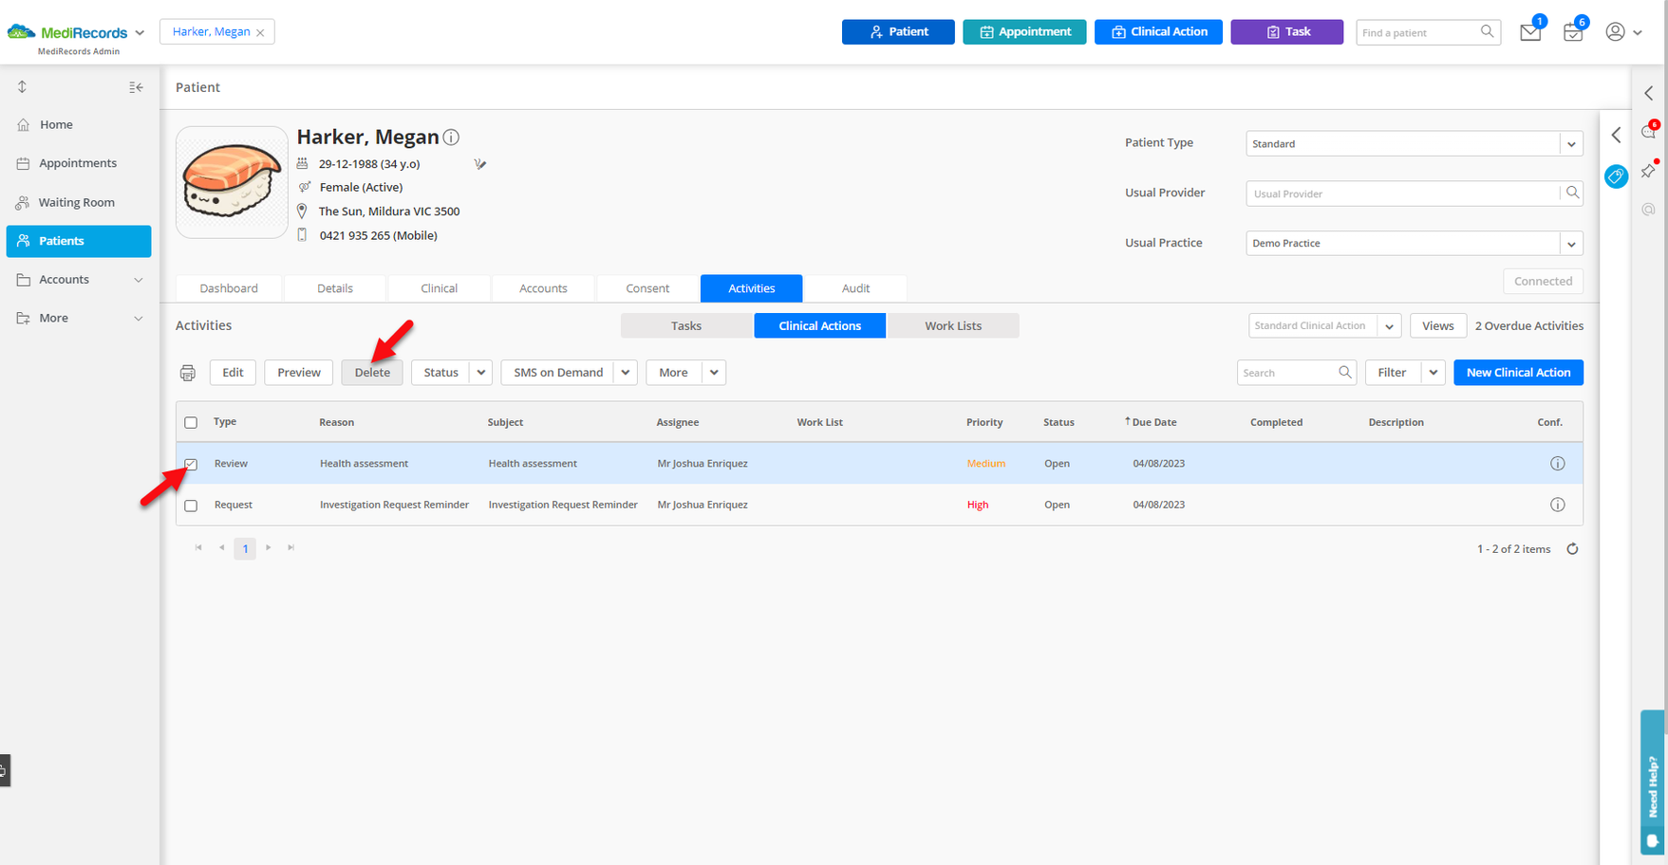Image resolution: width=1668 pixels, height=865 pixels.
Task: Go to the next page of results
Action: coord(269,547)
